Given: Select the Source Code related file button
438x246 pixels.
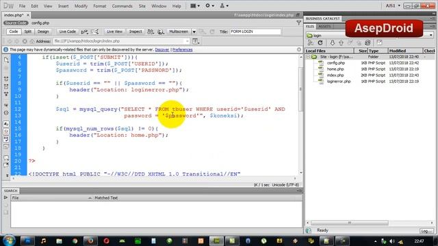Looking at the screenshot, I should click(x=16, y=23).
